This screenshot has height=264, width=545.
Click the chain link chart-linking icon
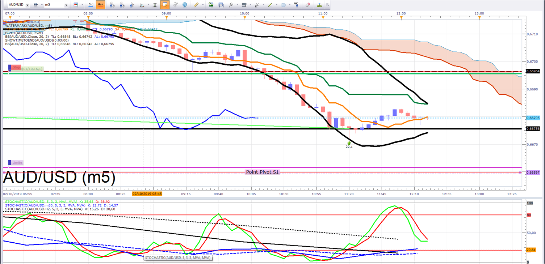(35, 5)
